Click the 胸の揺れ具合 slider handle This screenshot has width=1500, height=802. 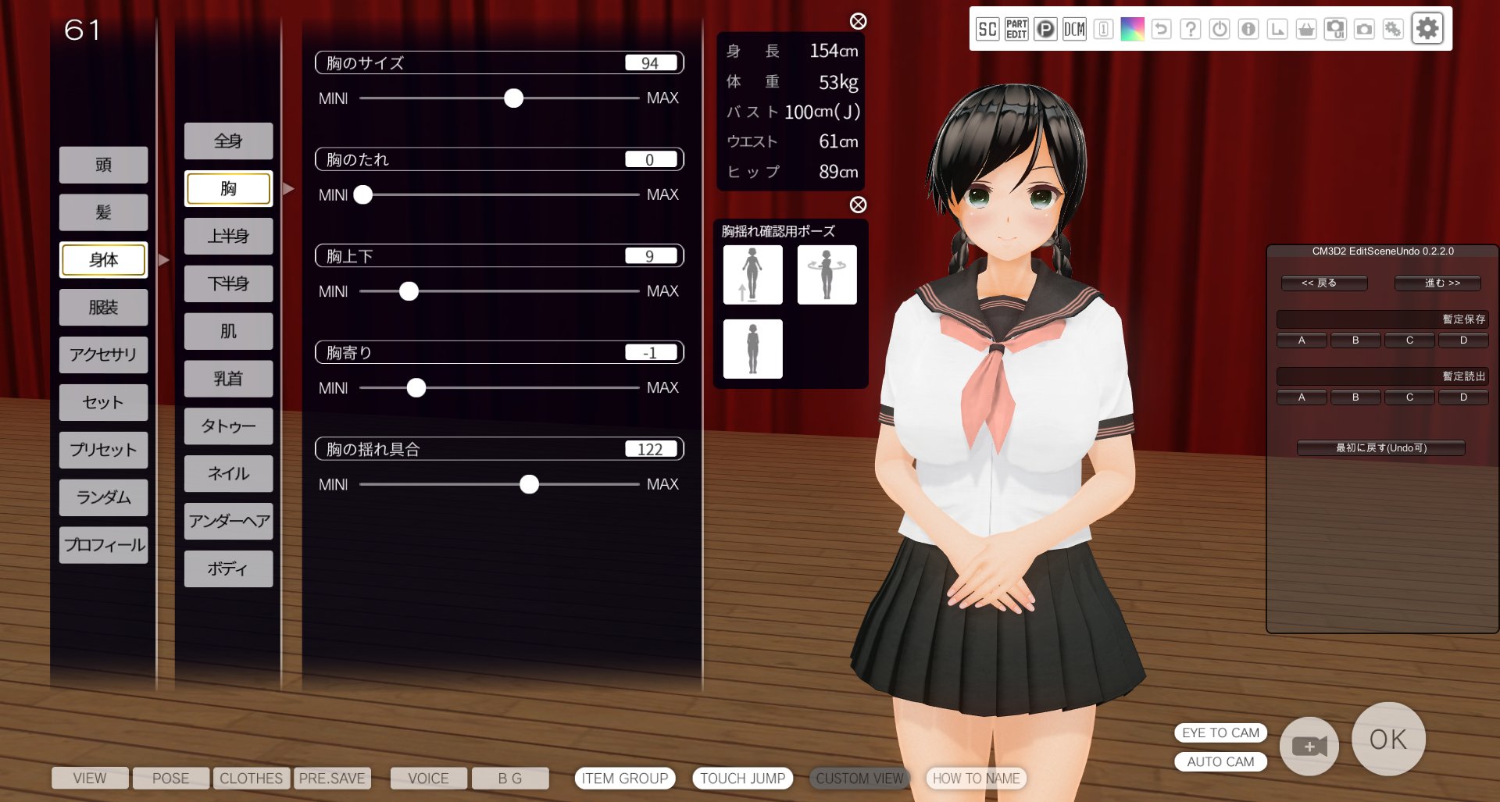[529, 484]
